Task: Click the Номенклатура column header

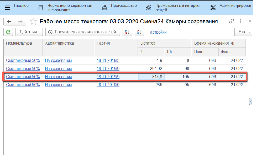Action: point(19,43)
